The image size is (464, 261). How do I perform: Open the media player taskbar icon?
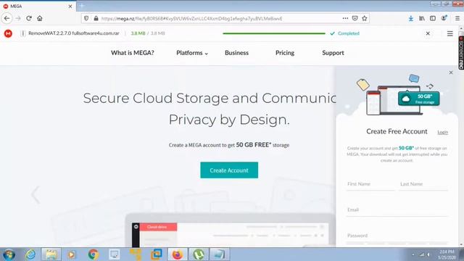tap(71, 254)
